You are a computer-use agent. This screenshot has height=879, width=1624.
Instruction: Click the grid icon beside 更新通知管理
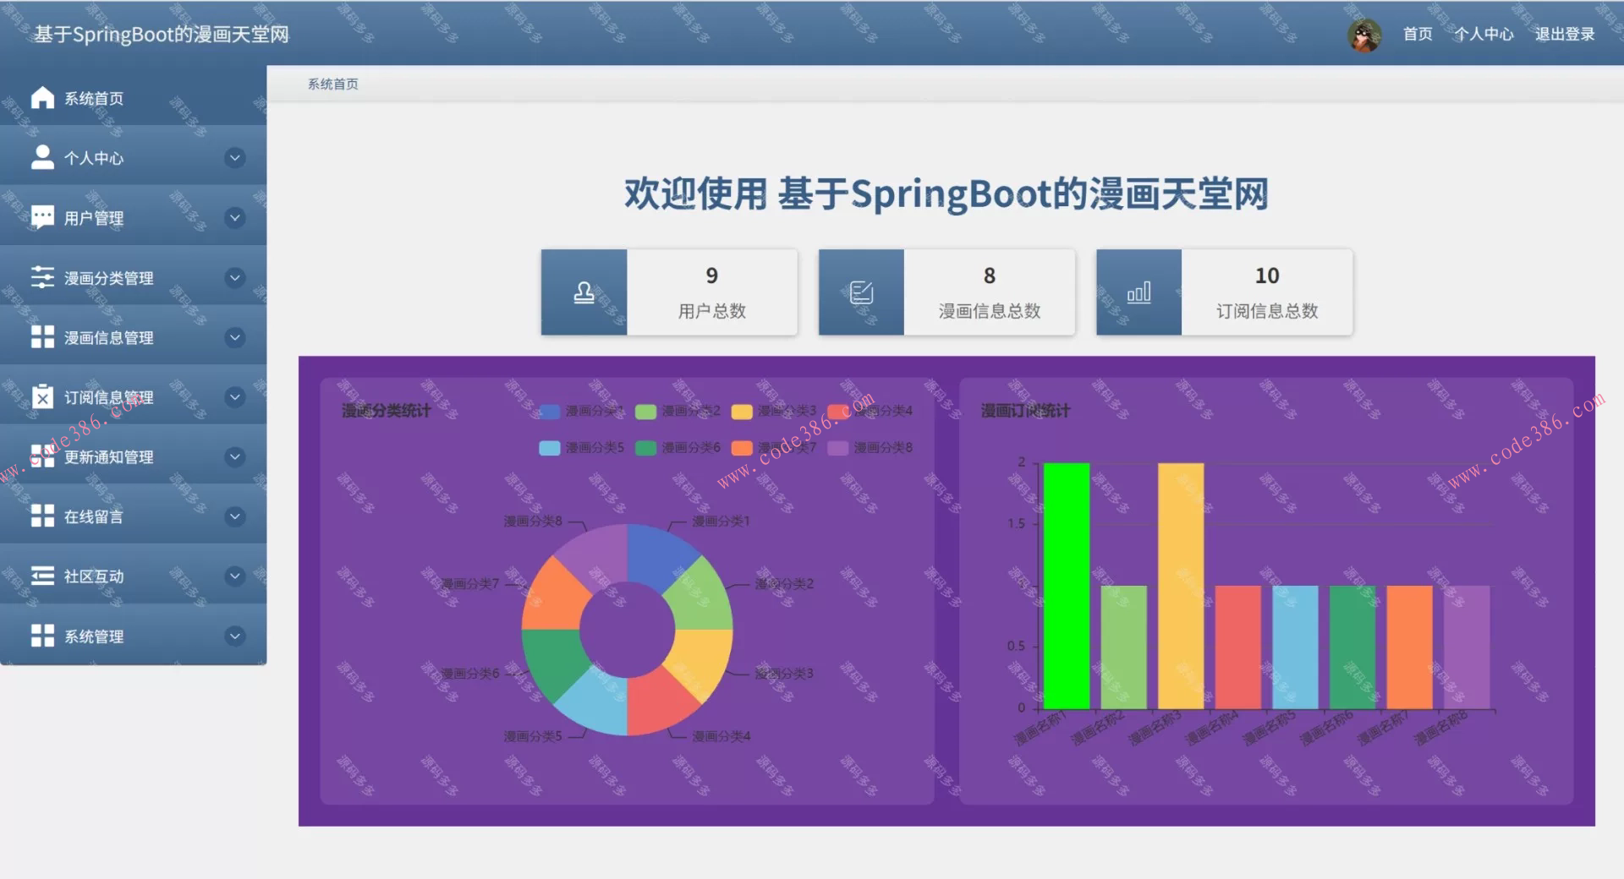pos(42,456)
